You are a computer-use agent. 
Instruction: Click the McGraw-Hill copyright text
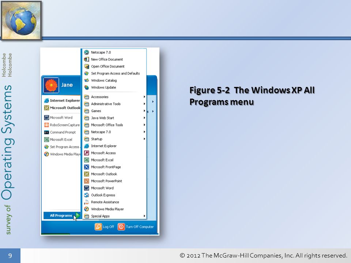(x=264, y=255)
